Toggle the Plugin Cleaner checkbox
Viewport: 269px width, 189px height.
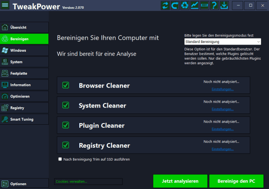(66, 125)
